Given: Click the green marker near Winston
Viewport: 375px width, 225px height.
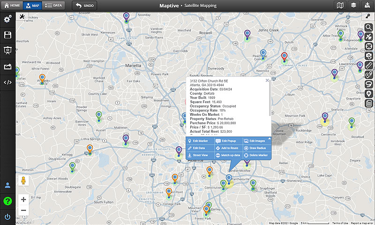Looking at the screenshot, I should 72,167.
